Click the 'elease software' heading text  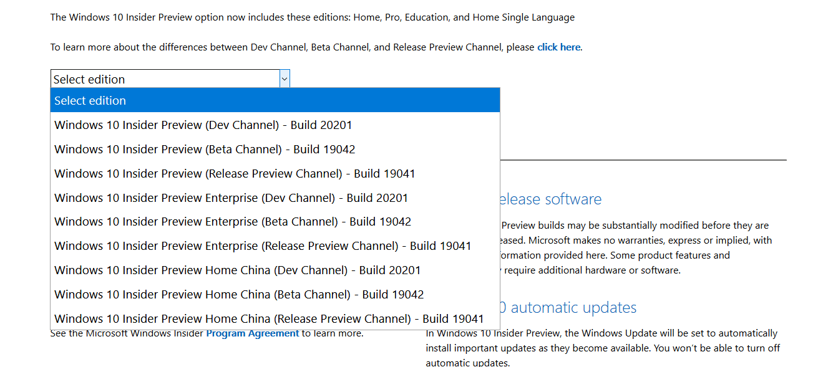click(550, 199)
